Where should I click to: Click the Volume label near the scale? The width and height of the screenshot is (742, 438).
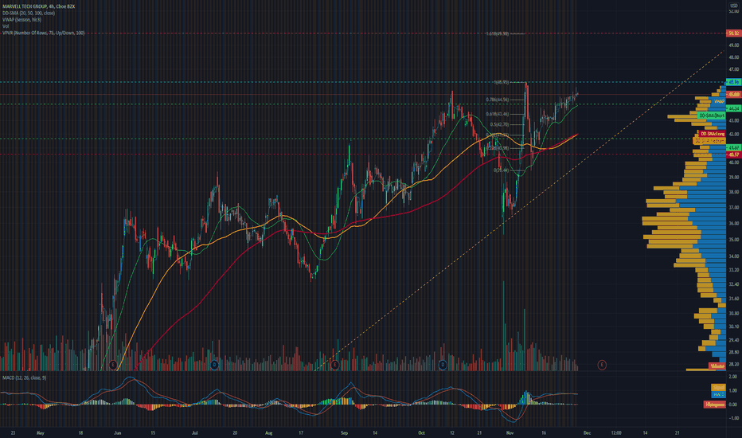pyautogui.click(x=717, y=366)
